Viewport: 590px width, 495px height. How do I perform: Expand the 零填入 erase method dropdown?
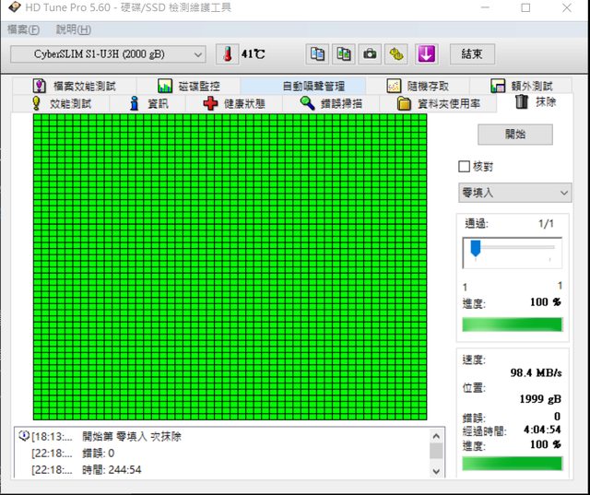click(515, 192)
